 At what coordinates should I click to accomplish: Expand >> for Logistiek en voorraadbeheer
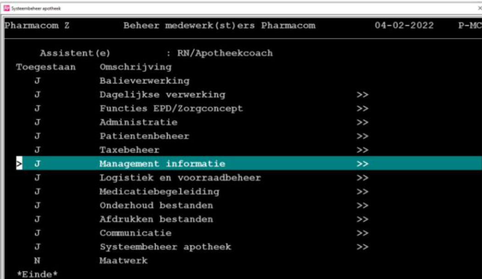click(x=362, y=178)
